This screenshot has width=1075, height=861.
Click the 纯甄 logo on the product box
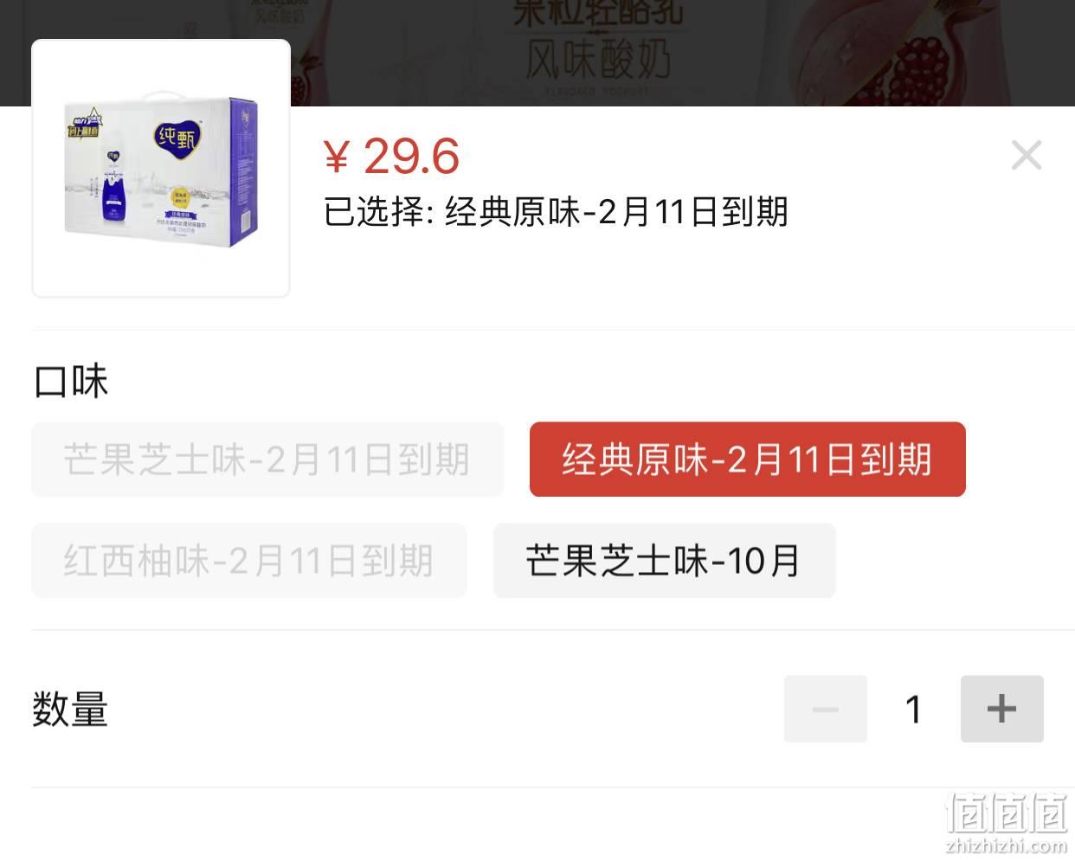[178, 138]
